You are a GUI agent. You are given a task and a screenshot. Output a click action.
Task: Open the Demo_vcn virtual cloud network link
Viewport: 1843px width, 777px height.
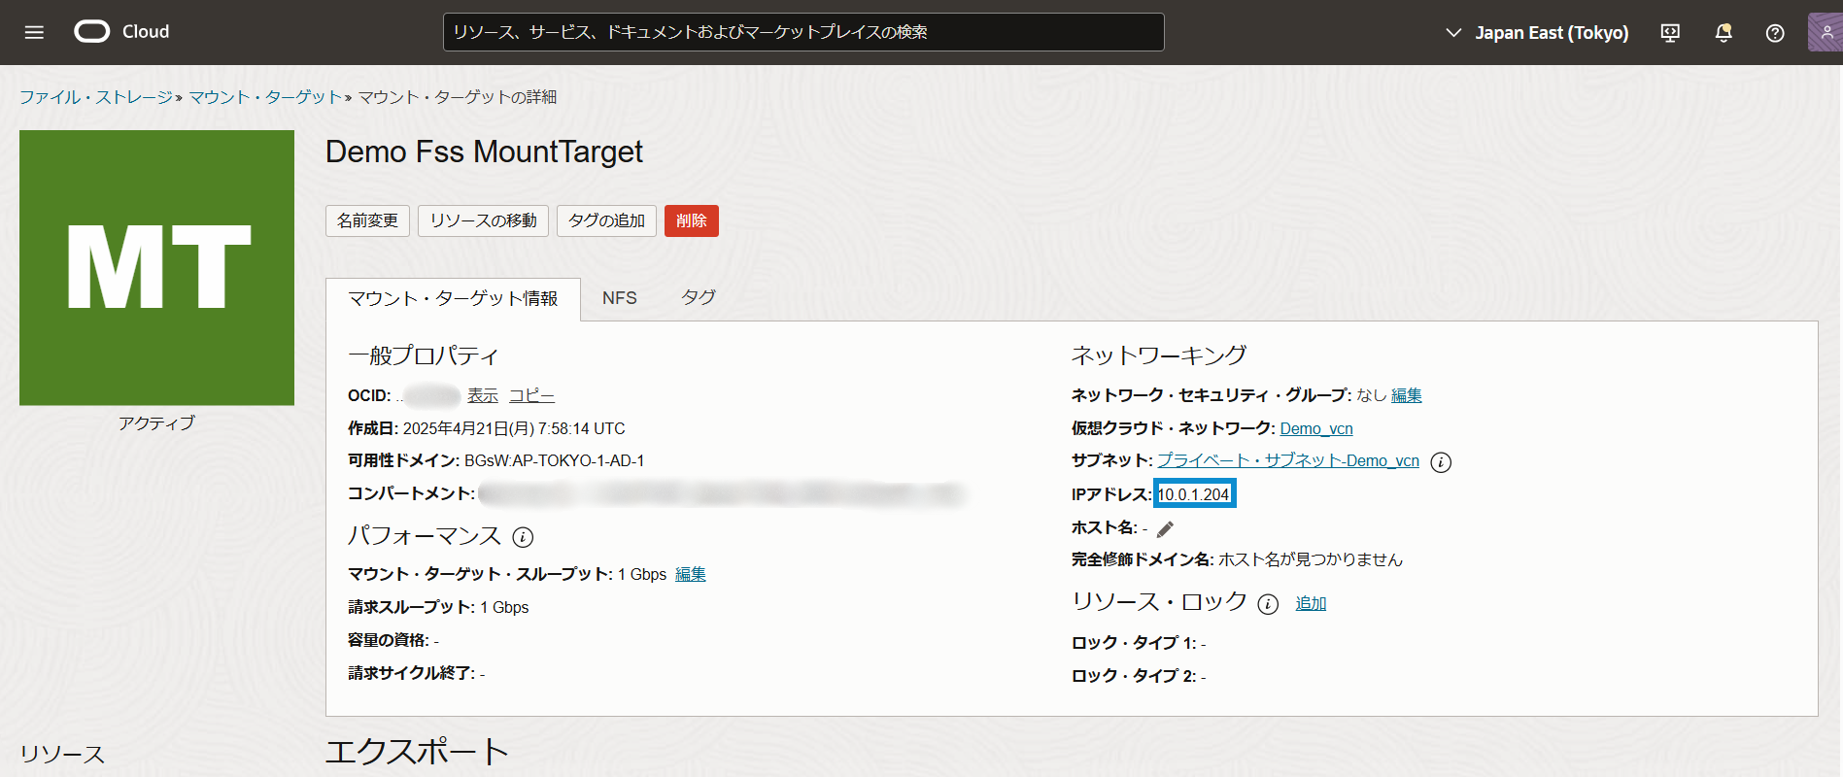pos(1316,428)
